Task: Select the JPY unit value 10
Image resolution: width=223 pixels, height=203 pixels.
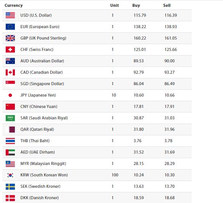Action: (x=114, y=95)
